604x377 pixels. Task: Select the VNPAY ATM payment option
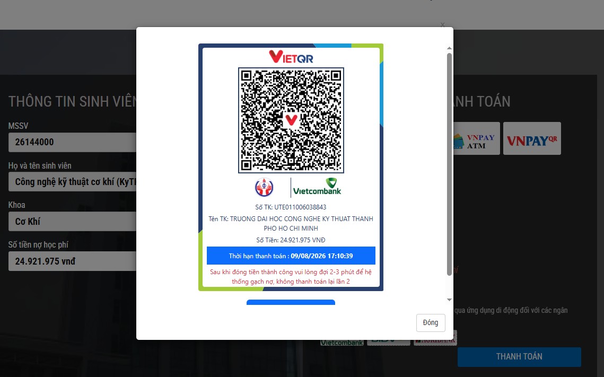point(477,138)
